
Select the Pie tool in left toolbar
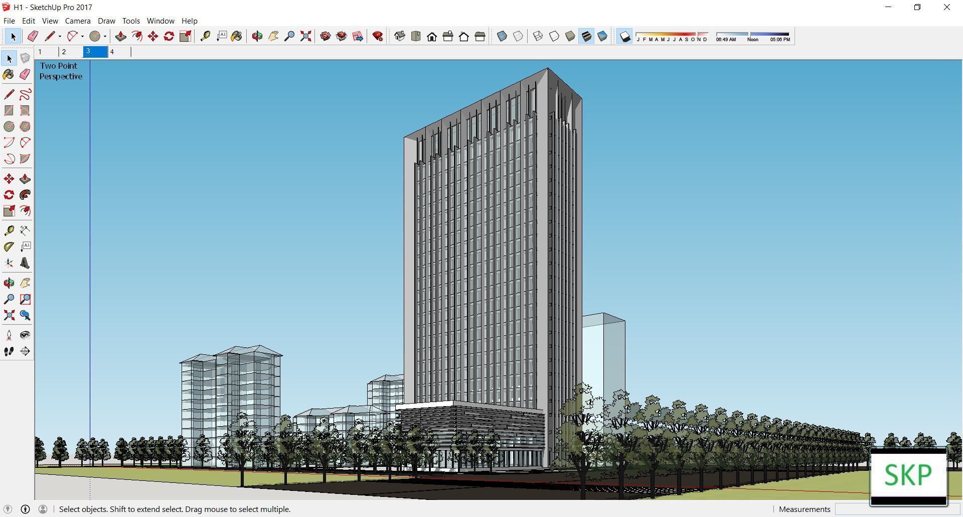click(x=25, y=159)
